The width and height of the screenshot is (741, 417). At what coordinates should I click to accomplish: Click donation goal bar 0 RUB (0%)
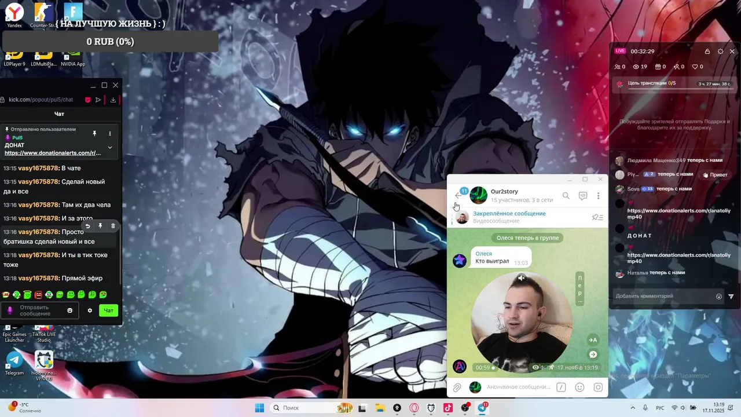(110, 42)
